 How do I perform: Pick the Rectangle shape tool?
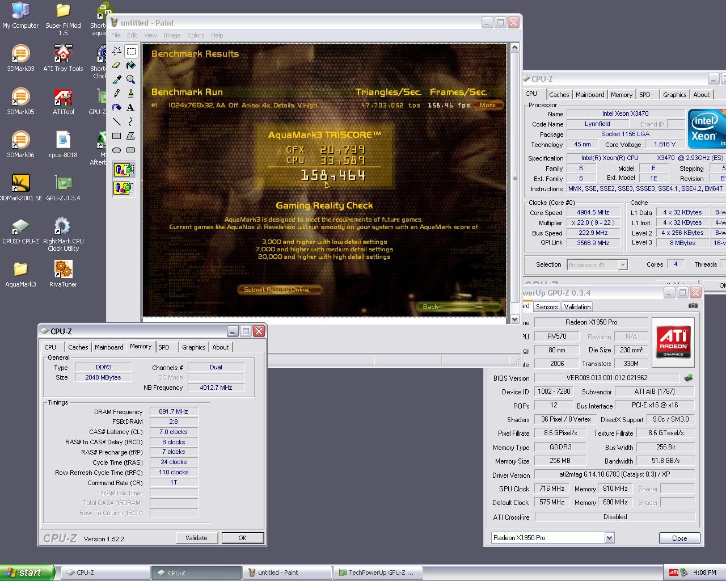[x=117, y=136]
